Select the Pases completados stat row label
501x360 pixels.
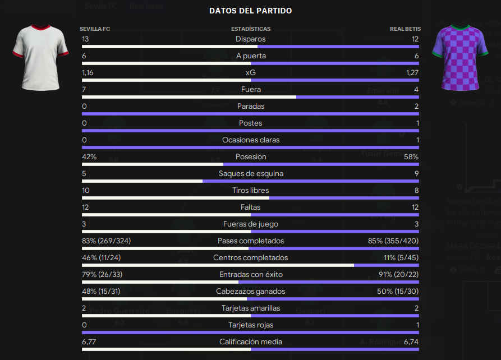[x=250, y=241]
